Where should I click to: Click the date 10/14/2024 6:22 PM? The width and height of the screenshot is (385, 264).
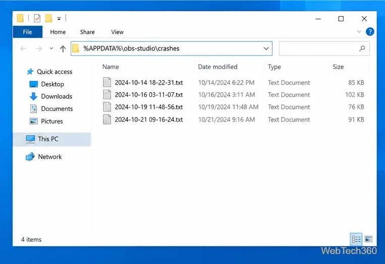pyautogui.click(x=226, y=83)
